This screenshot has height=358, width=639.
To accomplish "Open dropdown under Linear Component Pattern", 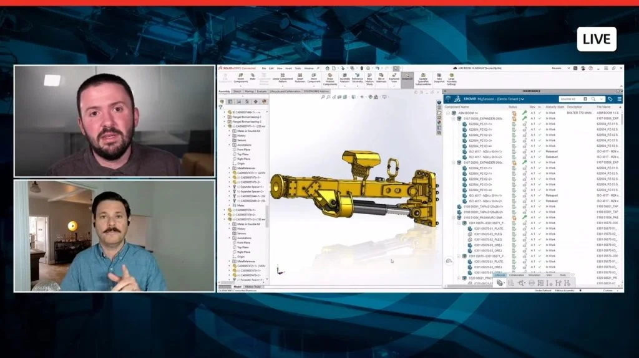I will coord(283,86).
